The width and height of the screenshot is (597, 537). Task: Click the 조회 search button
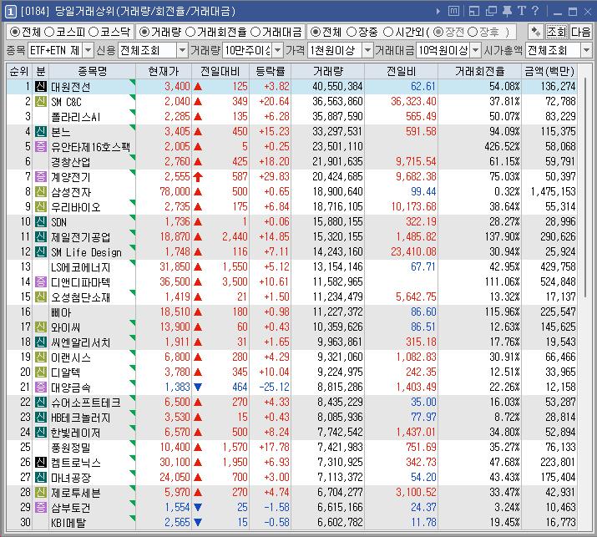557,32
